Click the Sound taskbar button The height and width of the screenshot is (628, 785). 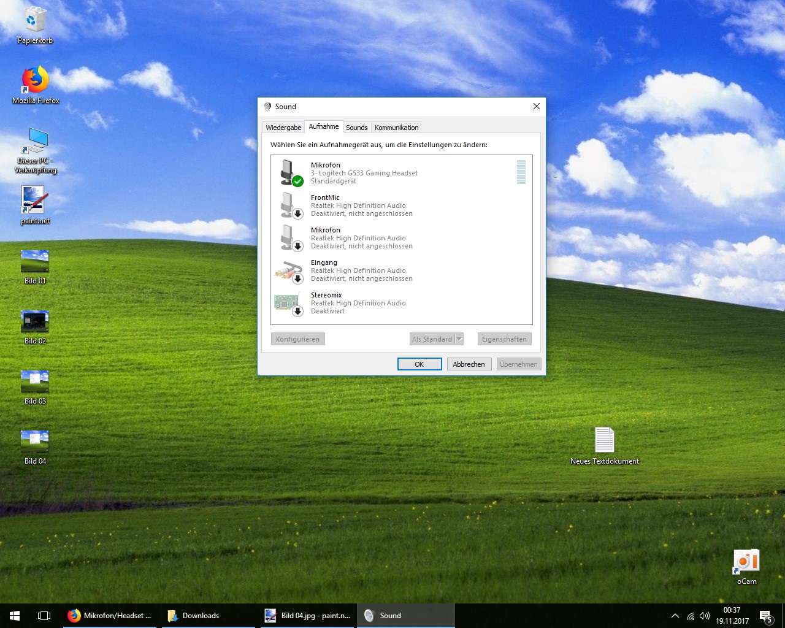tap(406, 616)
